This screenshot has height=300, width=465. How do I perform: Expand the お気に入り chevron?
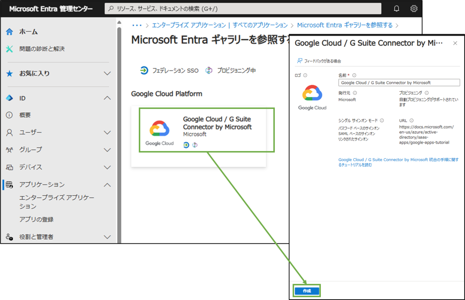coord(107,73)
